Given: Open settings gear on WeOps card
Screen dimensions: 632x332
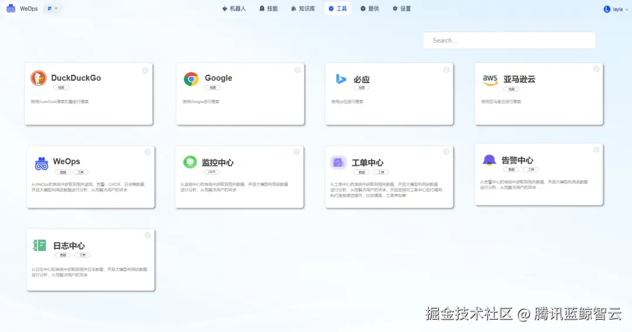Looking at the screenshot, I should (x=147, y=152).
